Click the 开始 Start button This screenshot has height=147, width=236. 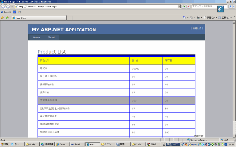tap(5, 144)
